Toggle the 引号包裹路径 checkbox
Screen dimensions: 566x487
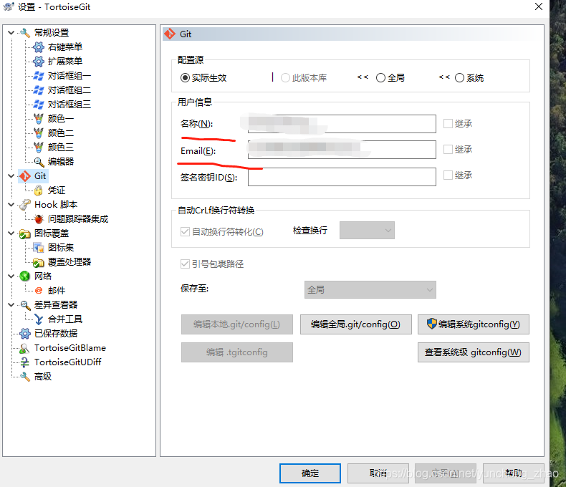pos(185,264)
